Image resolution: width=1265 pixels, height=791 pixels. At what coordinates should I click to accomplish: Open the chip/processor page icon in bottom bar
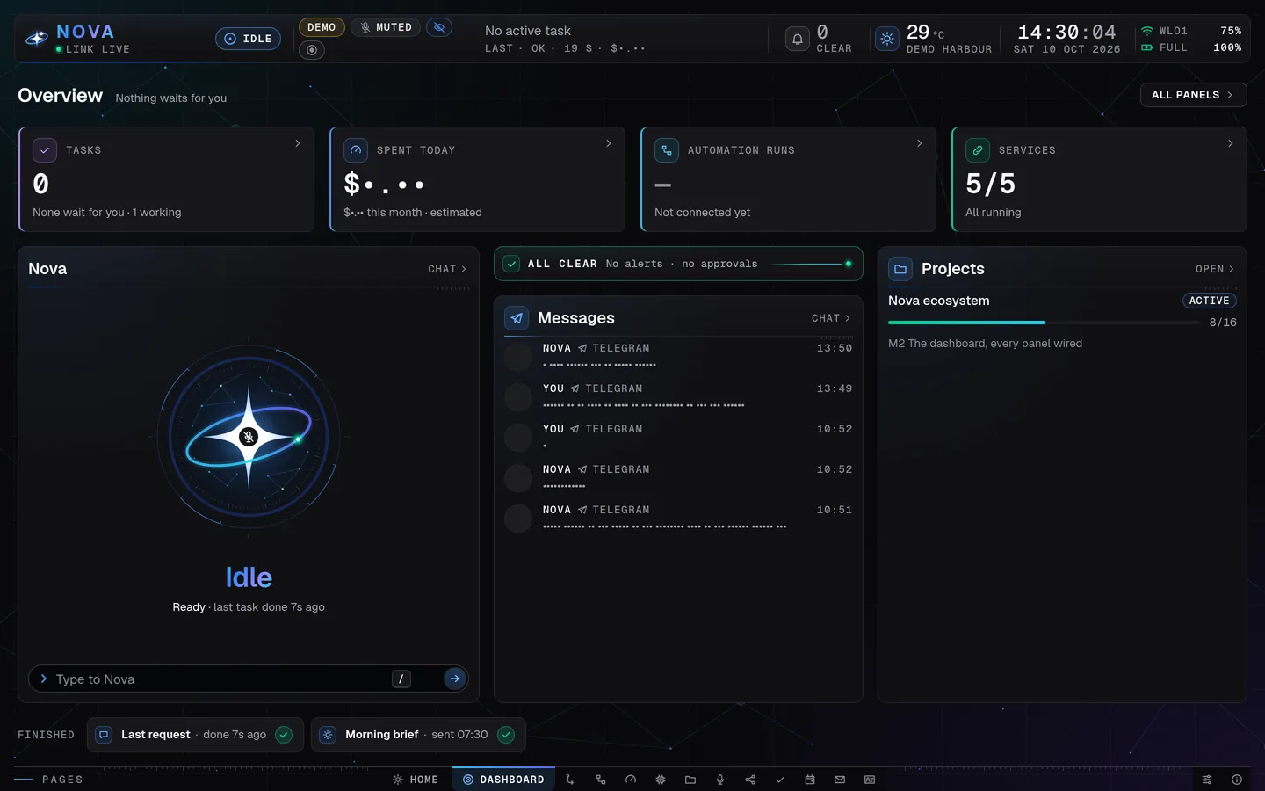pyautogui.click(x=661, y=780)
